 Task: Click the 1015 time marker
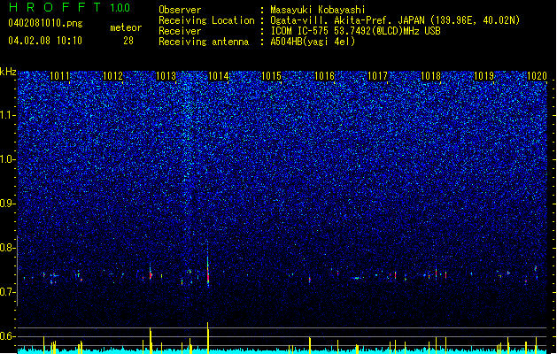[x=271, y=76]
